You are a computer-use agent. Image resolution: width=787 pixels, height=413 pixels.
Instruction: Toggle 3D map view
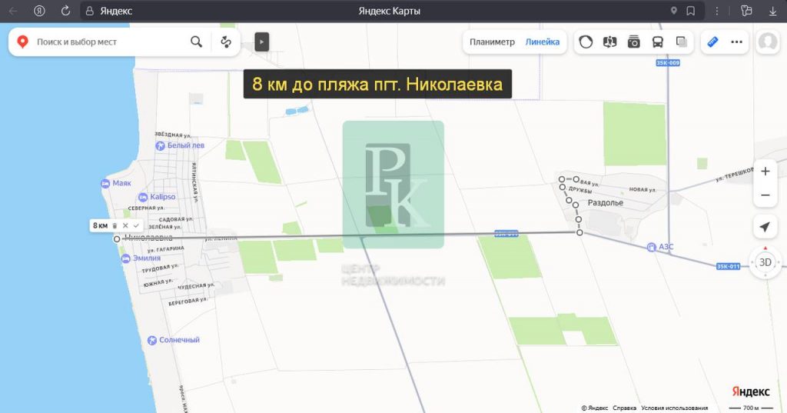tap(765, 262)
